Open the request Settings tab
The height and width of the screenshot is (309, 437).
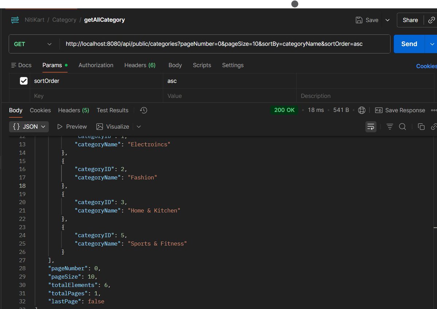(x=233, y=65)
